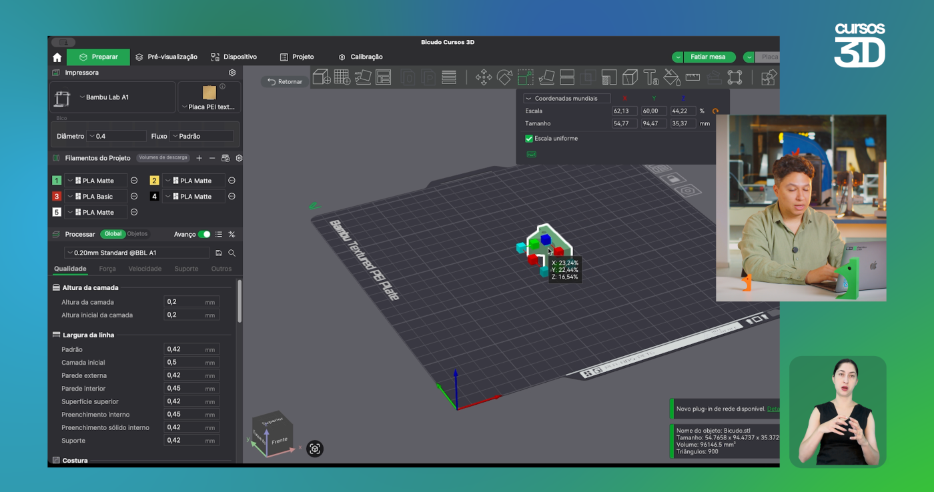Open the Bambu Lab A1 printer dropdown

(113, 97)
